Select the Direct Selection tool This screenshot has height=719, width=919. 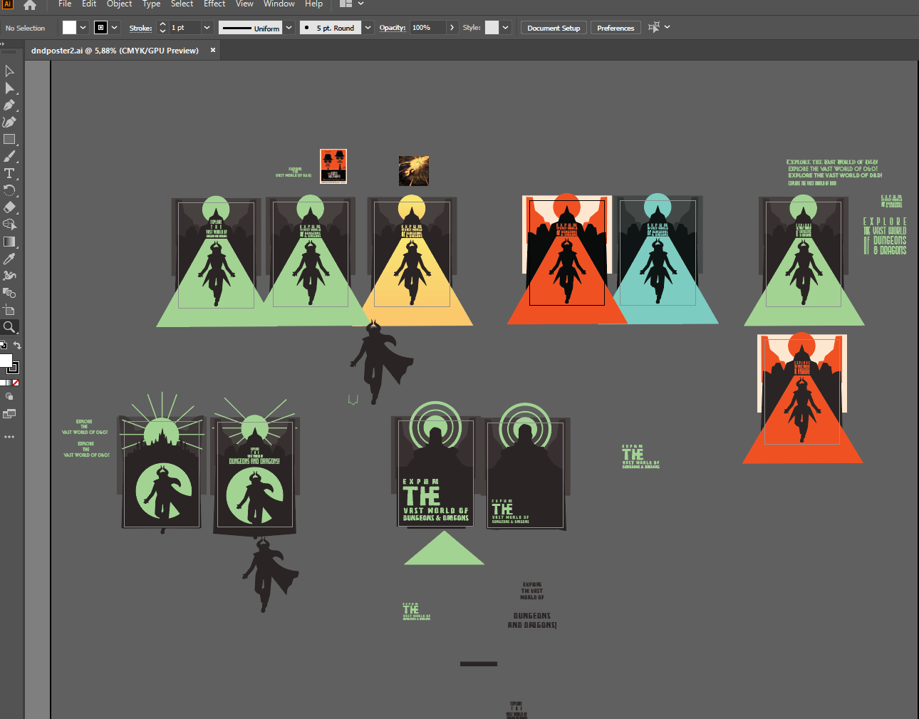[9, 88]
